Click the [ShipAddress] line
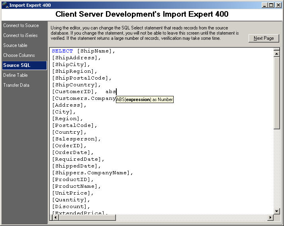The height and width of the screenshot is (226, 284). pyautogui.click(x=76, y=58)
